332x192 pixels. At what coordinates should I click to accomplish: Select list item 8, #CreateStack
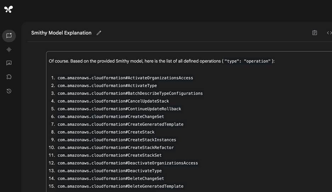(x=106, y=132)
